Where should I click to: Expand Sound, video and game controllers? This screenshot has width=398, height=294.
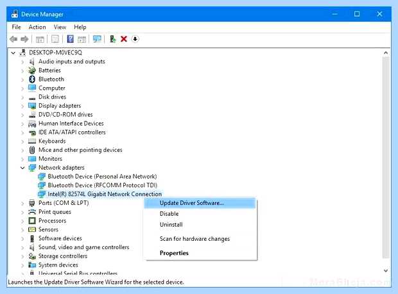click(x=22, y=247)
